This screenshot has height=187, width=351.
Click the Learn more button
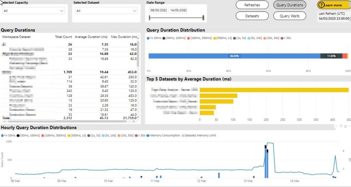(x=334, y=5)
